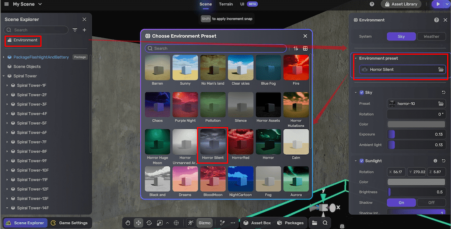Toggle grid view in the preset chooser
The width and height of the screenshot is (451, 229).
(305, 48)
